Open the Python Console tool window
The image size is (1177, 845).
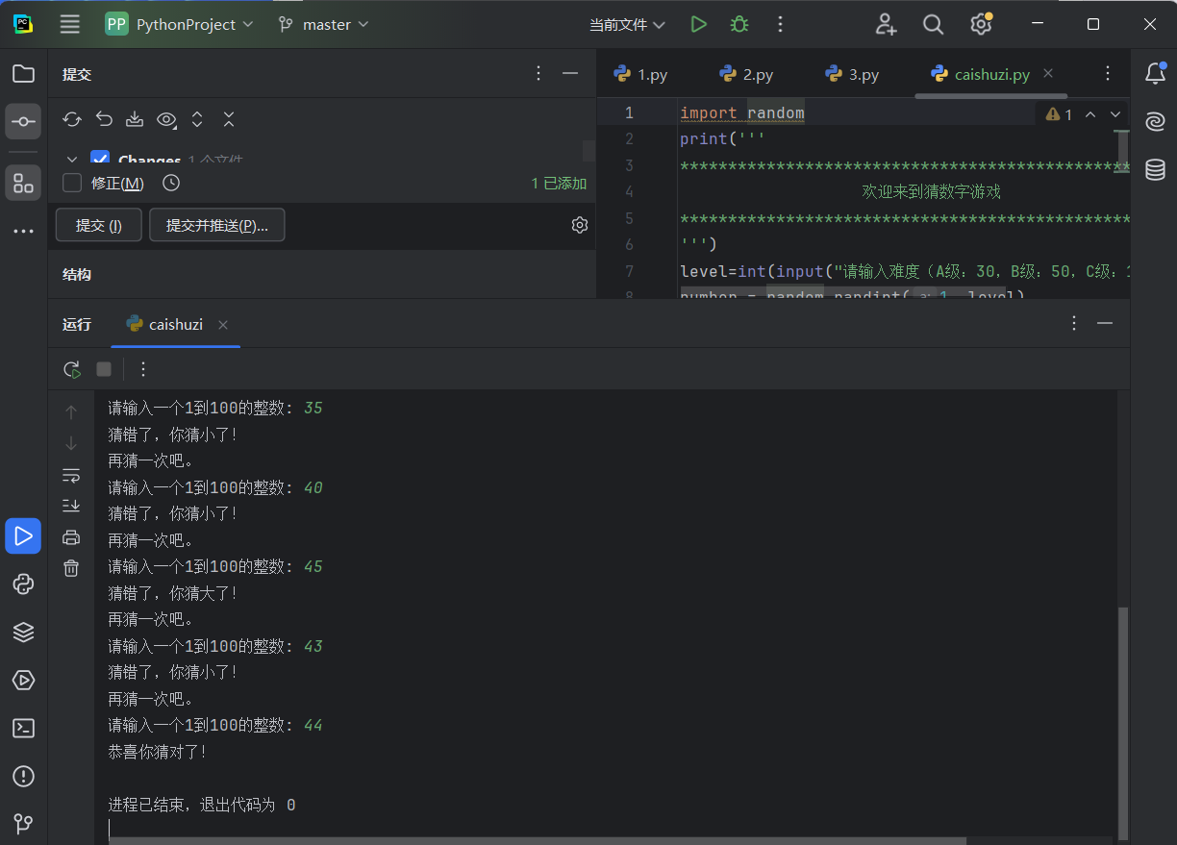[x=23, y=584]
